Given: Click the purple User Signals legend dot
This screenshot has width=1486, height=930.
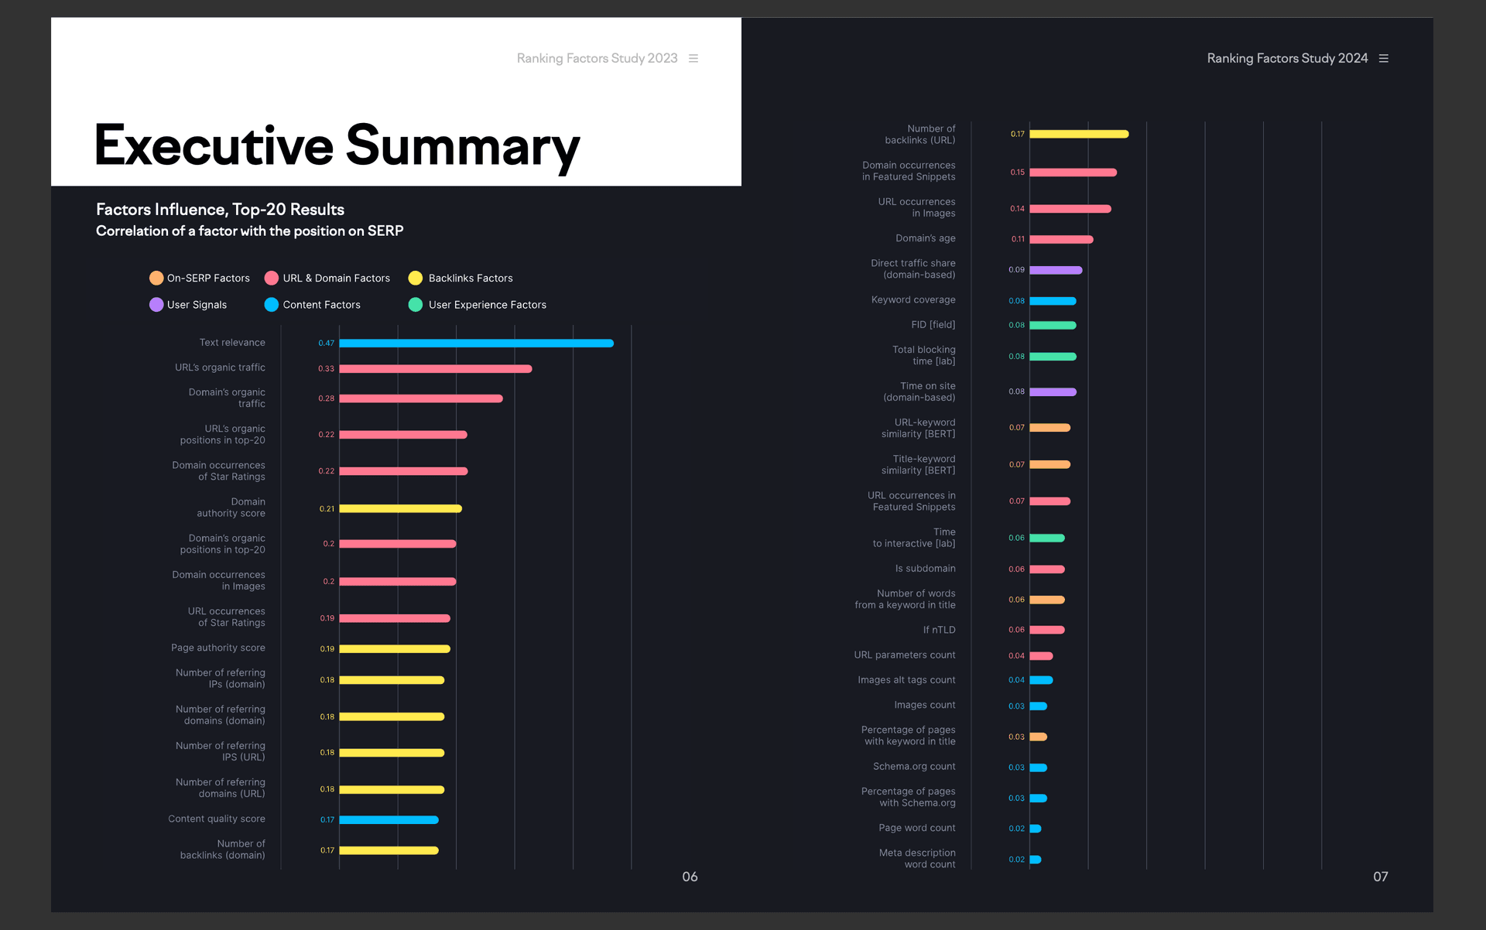Looking at the screenshot, I should pos(156,305).
